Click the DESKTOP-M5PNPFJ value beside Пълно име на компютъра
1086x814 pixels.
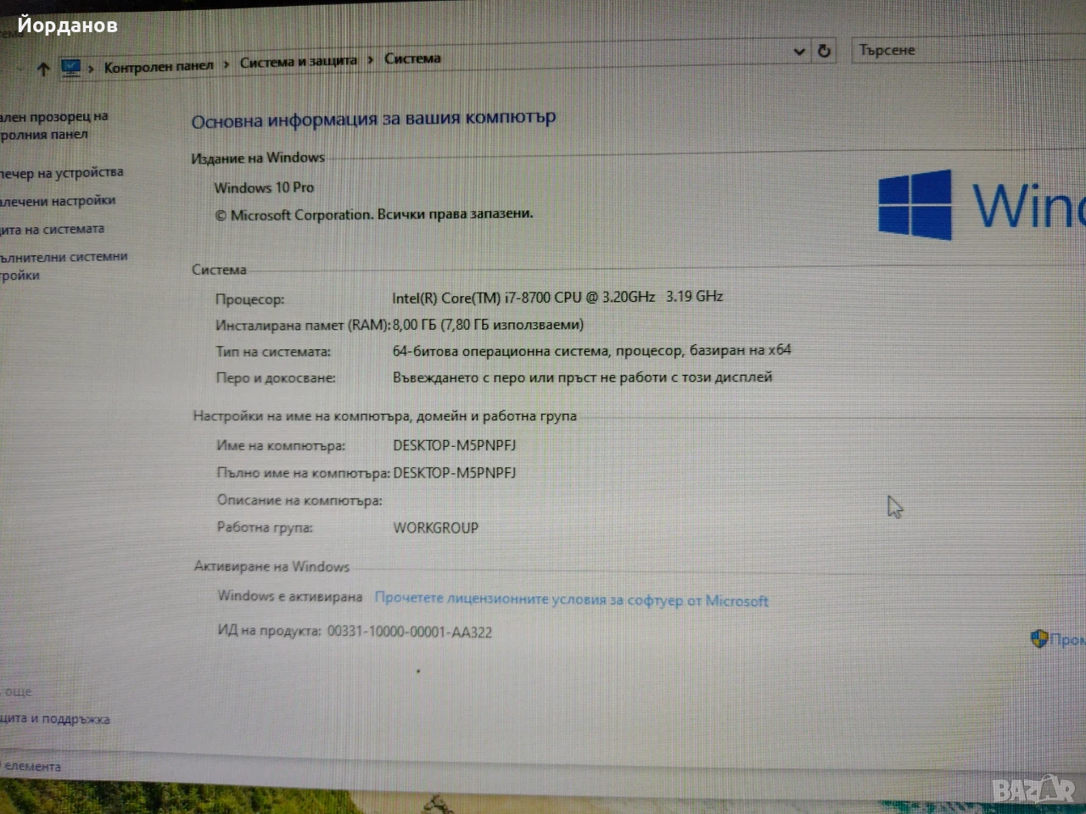455,472
